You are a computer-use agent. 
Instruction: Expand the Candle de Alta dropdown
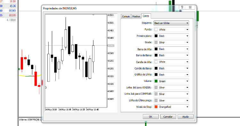coord(171,62)
